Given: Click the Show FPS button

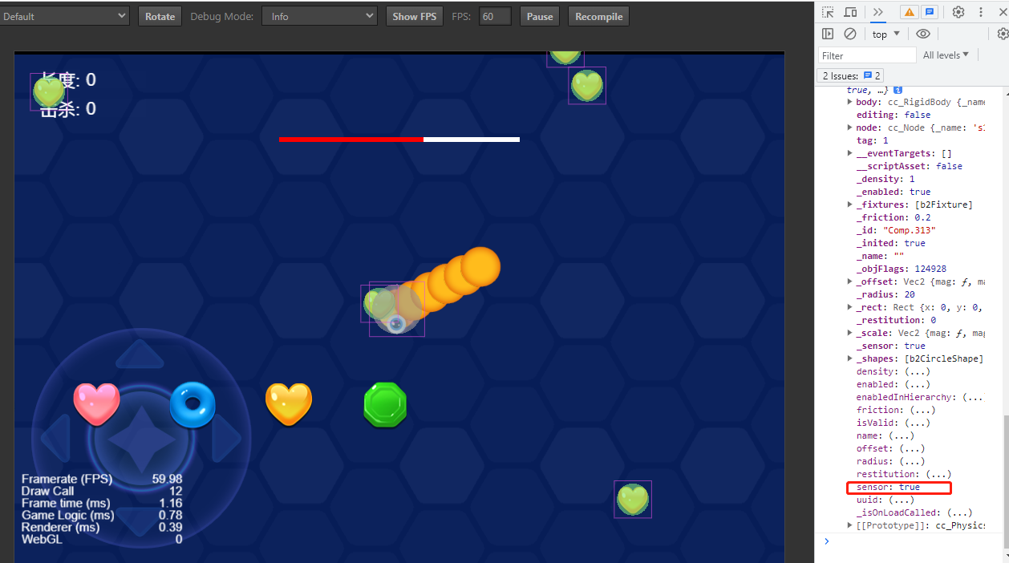Looking at the screenshot, I should [415, 16].
